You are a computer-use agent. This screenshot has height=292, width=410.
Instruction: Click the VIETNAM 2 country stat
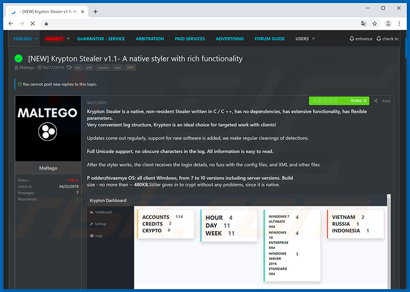click(x=348, y=217)
